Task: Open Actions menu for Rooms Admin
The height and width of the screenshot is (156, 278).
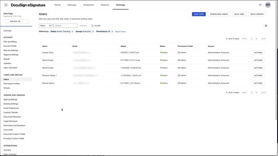Action: coord(258,83)
